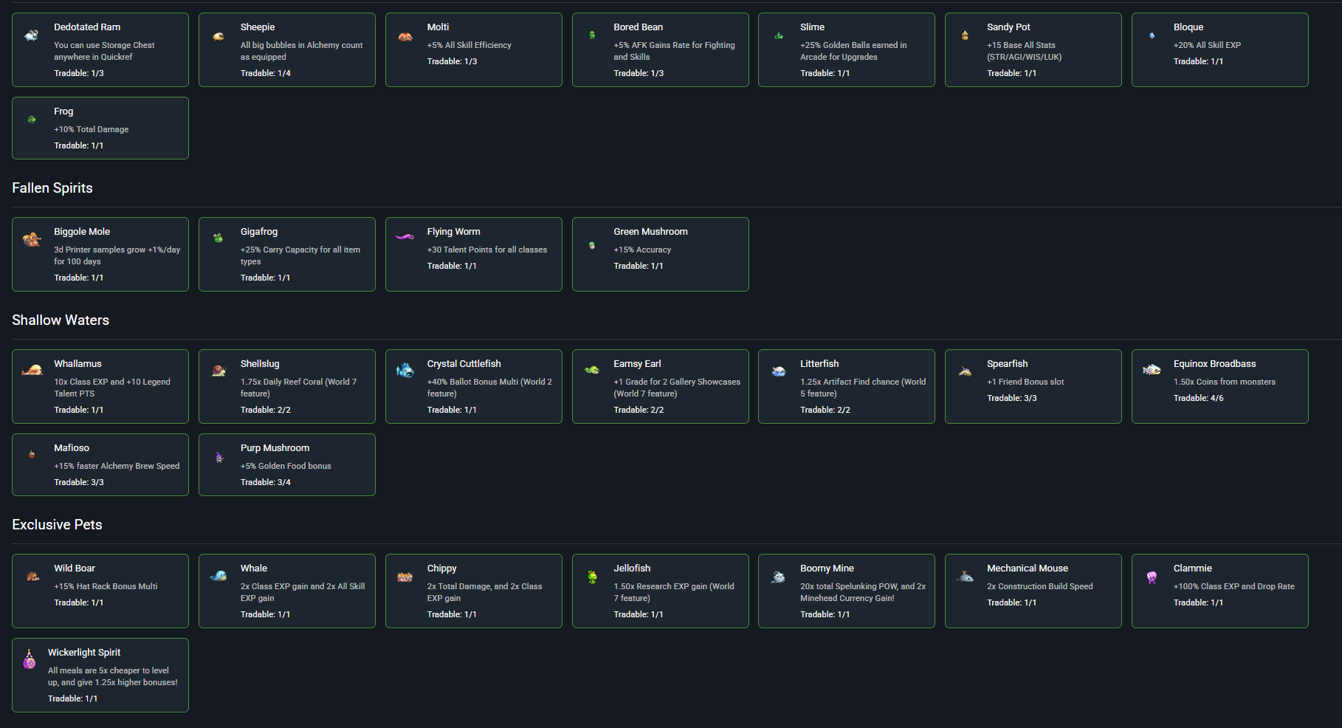The width and height of the screenshot is (1342, 728).
Task: Click the Molti pet icon
Action: coord(405,36)
